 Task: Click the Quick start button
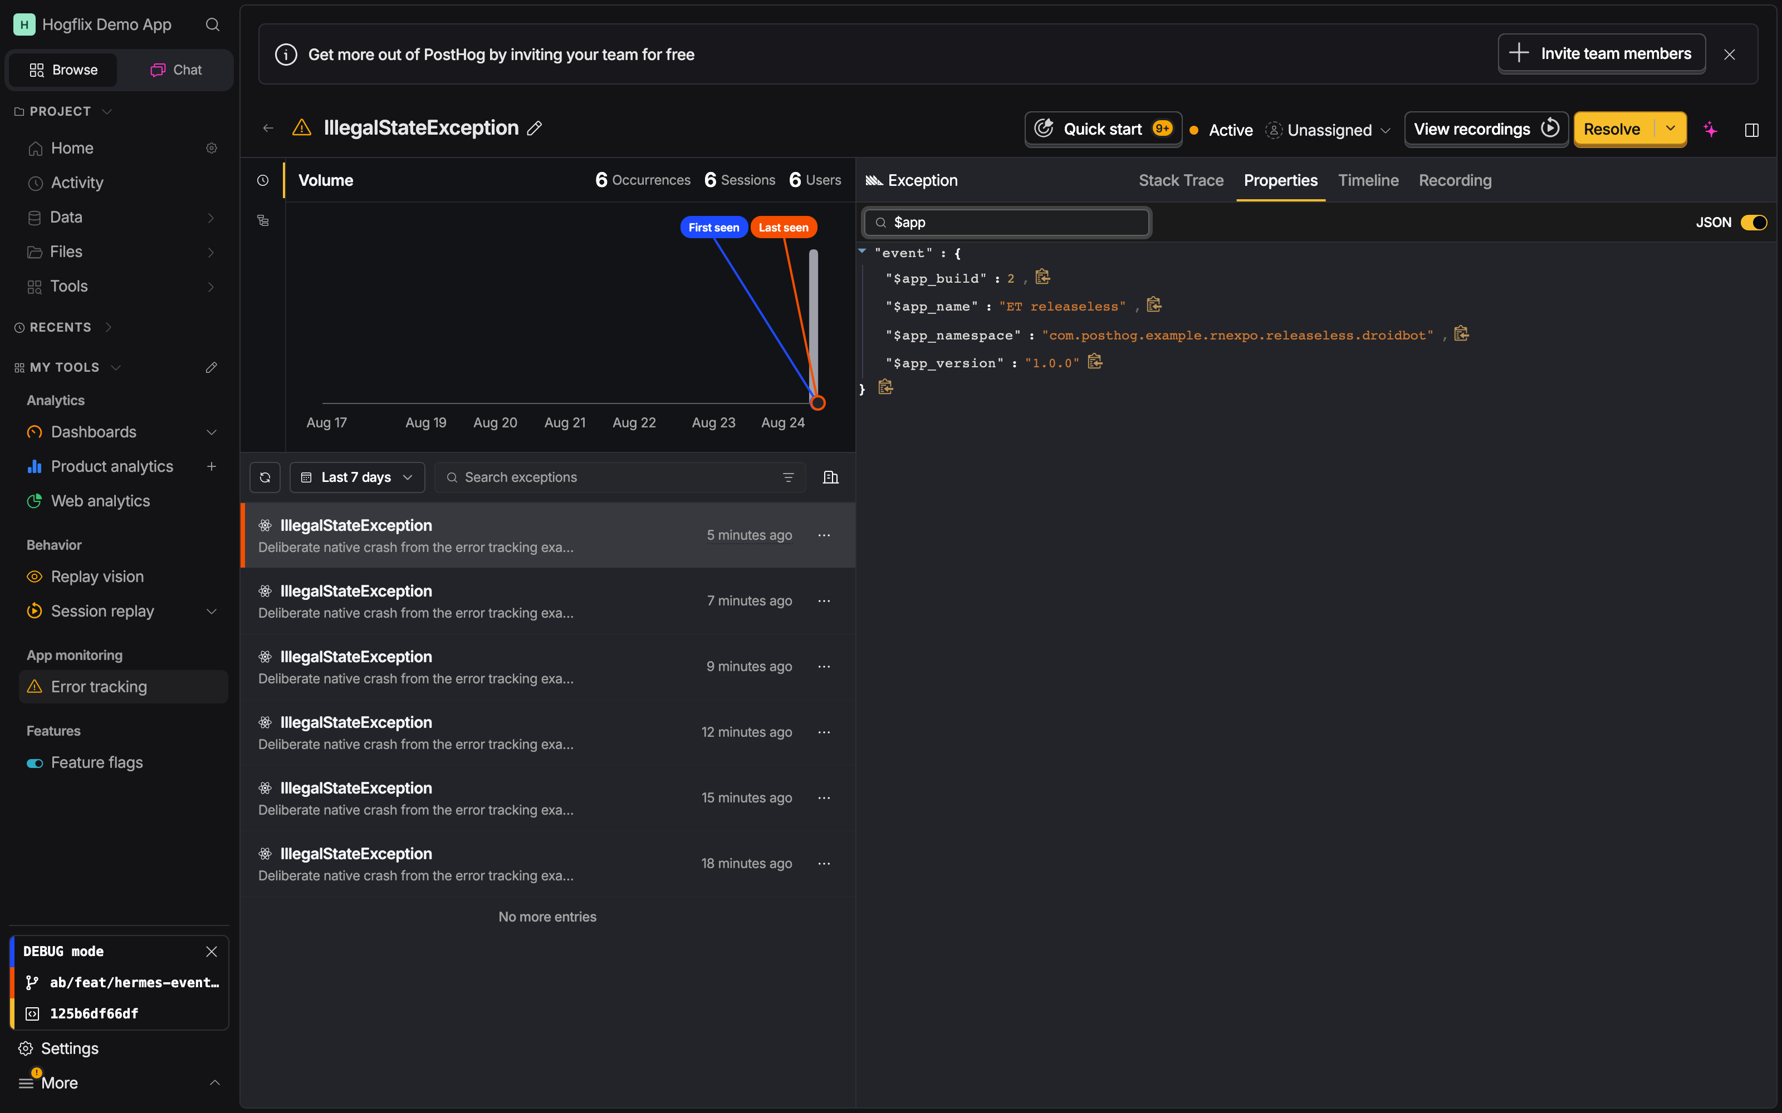point(1103,129)
